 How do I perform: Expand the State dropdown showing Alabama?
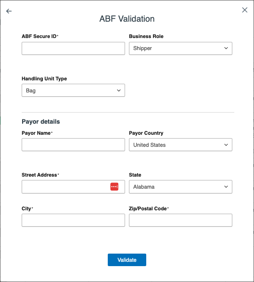(x=180, y=187)
